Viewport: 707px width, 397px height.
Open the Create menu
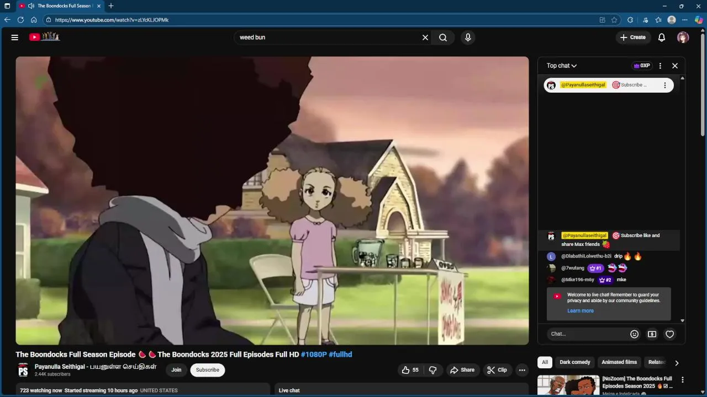[x=632, y=37]
